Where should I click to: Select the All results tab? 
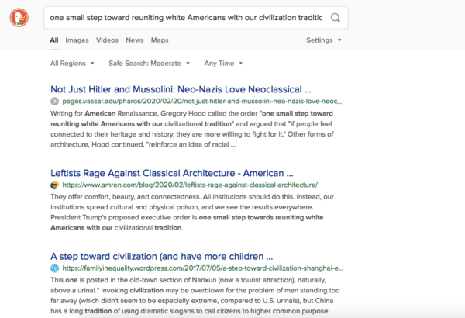pos(54,40)
